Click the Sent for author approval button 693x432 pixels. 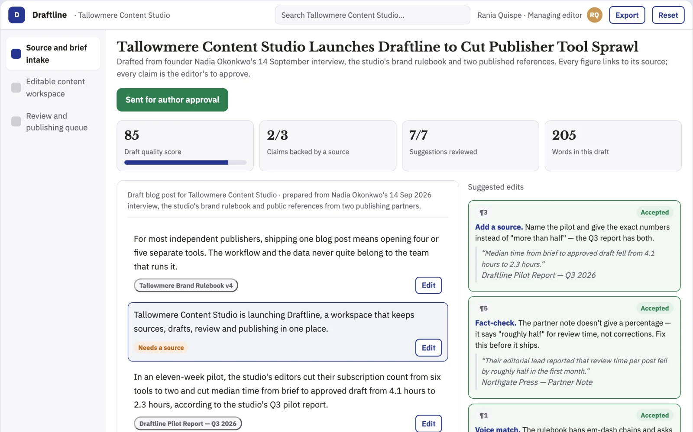[x=172, y=100]
